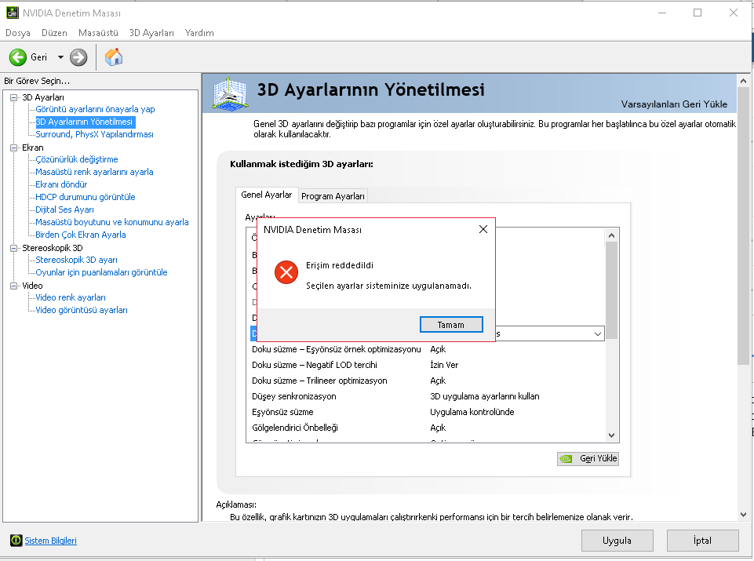Screen dimensions: 754x561
Task: Open Surround, PhysX Yapılandırması
Action: (94, 134)
